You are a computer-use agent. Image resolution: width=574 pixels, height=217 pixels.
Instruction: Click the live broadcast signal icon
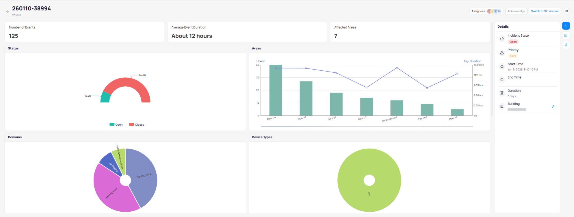click(x=567, y=11)
